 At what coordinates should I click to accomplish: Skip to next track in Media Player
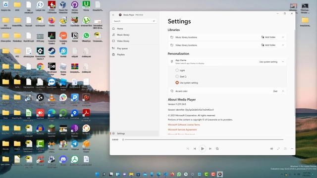pyautogui.click(x=210, y=149)
